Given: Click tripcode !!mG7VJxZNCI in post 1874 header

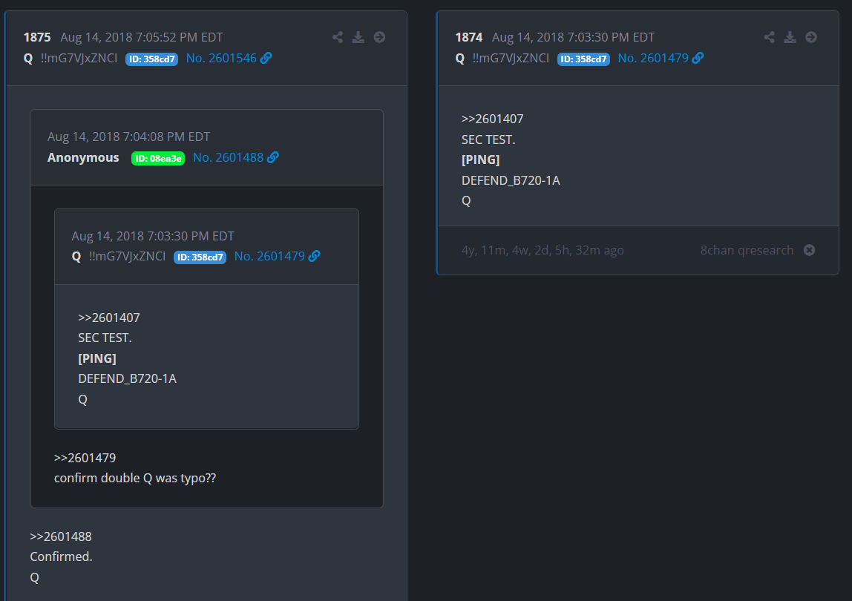Looking at the screenshot, I should tap(511, 58).
